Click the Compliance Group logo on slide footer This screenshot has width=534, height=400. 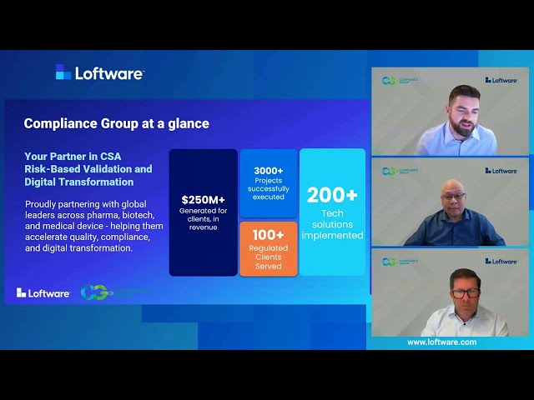pos(115,292)
